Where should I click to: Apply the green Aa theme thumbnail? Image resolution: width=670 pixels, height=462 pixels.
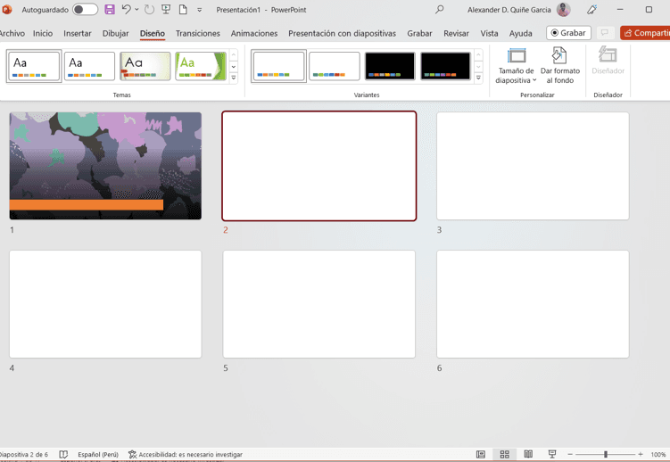pyautogui.click(x=201, y=66)
